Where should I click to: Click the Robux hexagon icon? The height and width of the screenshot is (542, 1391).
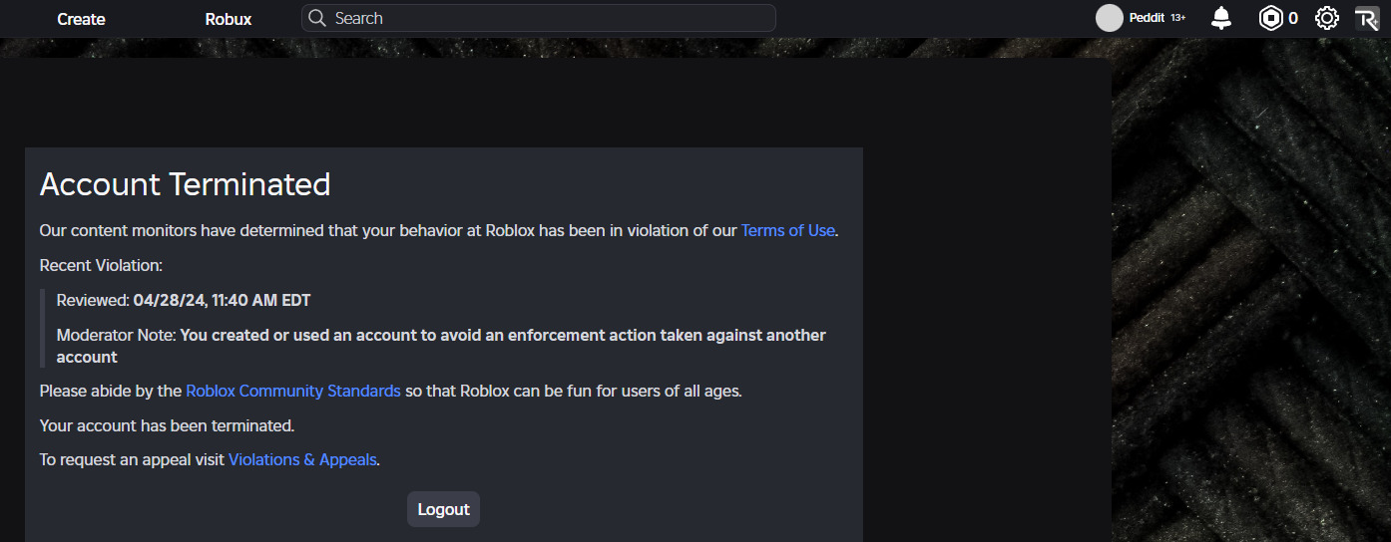coord(1270,18)
